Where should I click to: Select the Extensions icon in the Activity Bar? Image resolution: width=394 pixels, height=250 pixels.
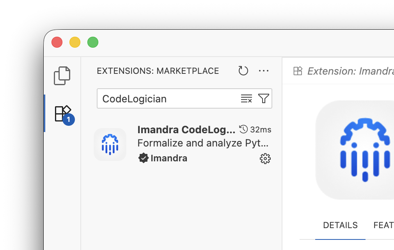[x=62, y=113]
